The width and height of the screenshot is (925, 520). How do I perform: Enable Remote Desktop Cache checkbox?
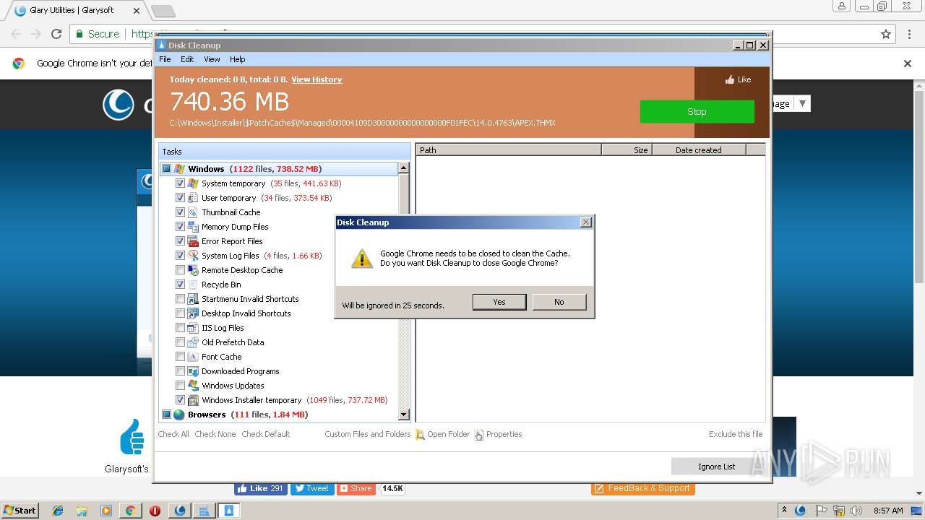pyautogui.click(x=180, y=270)
